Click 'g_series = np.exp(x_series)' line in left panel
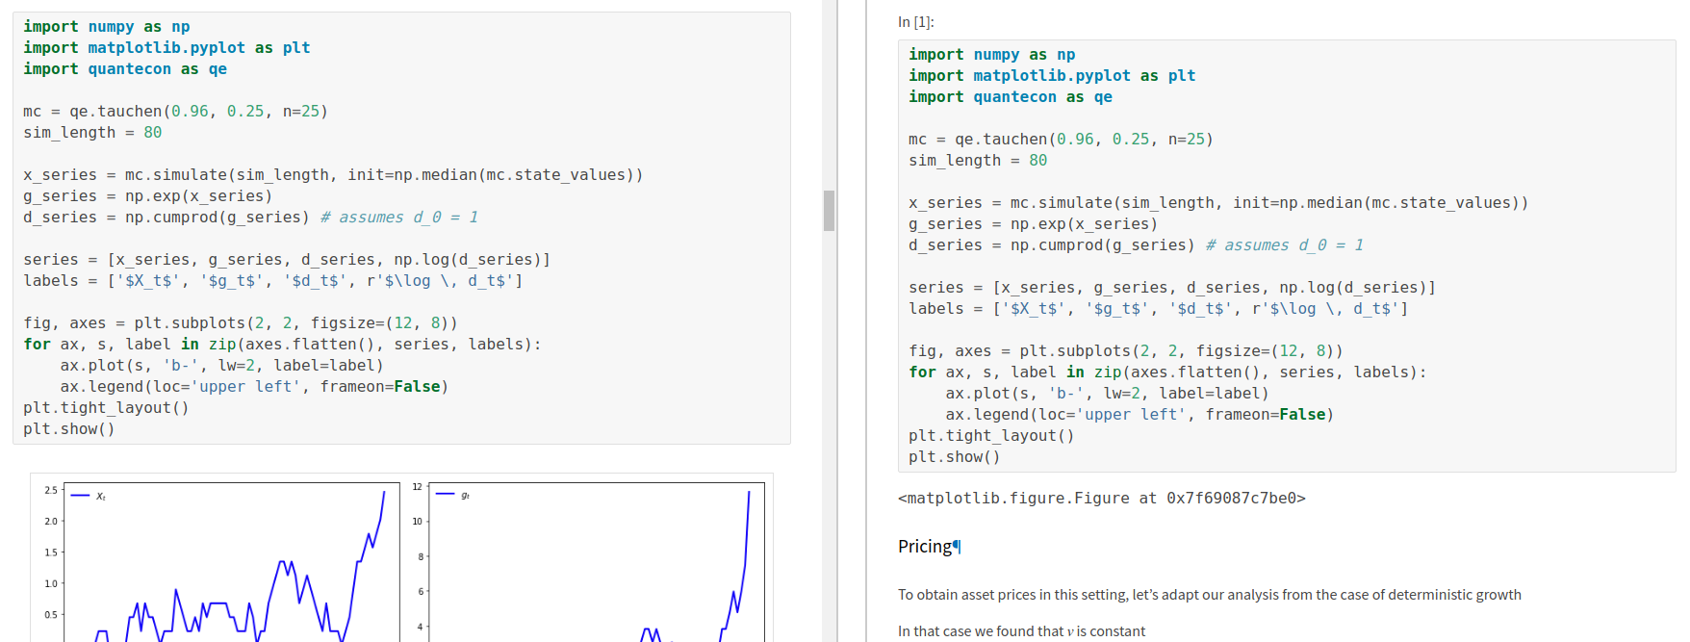 click(x=148, y=196)
